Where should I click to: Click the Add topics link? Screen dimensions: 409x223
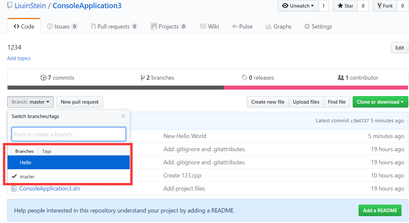pyautogui.click(x=19, y=58)
